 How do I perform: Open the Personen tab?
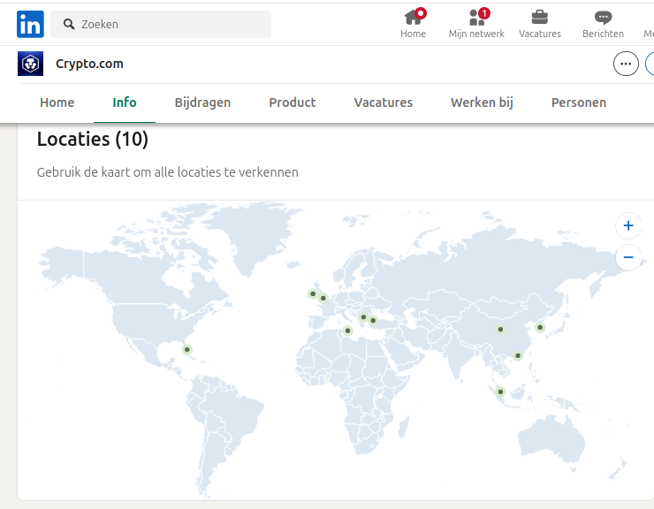pos(579,103)
